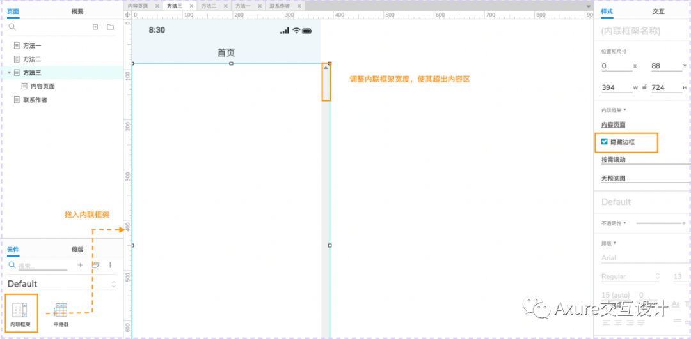The width and height of the screenshot is (691, 339).
Task: Adjust the 不透明性 opacity slider
Action: coord(660,223)
